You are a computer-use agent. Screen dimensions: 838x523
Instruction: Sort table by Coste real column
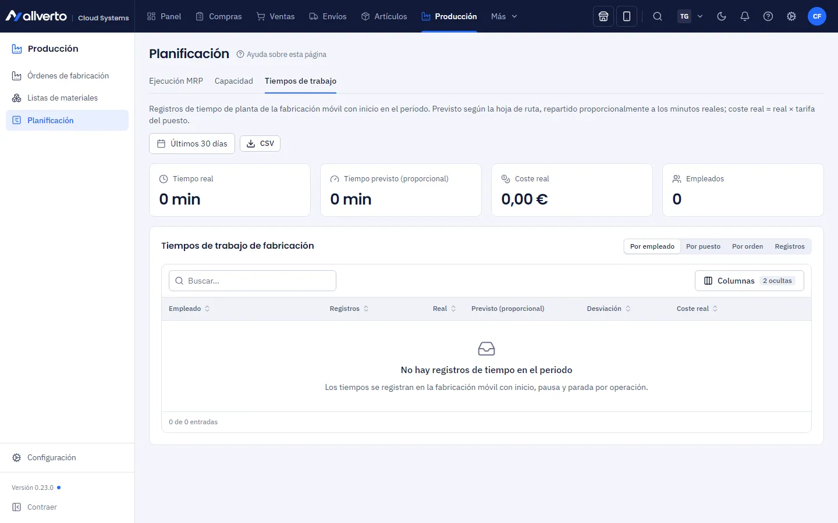[697, 309]
